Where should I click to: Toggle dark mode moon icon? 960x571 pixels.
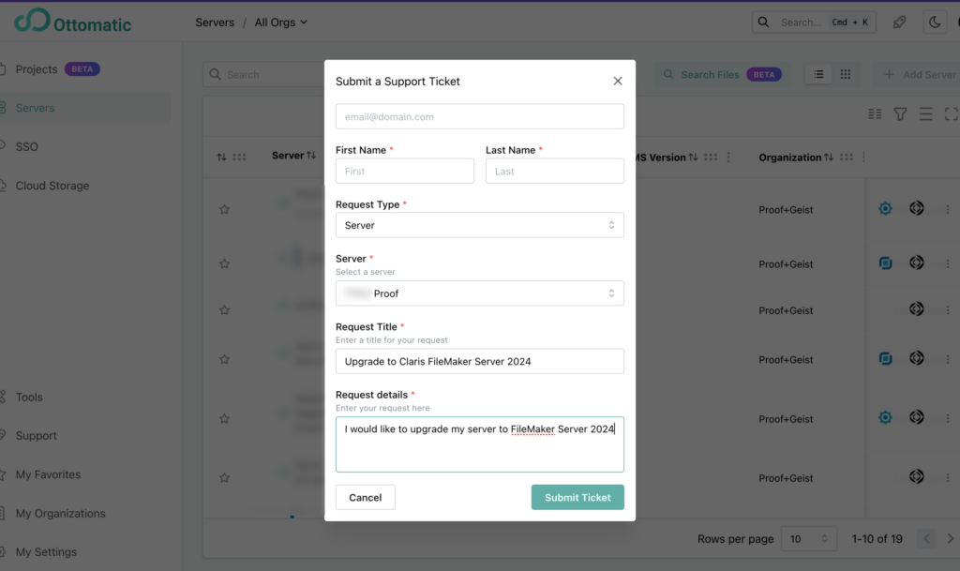tap(935, 23)
